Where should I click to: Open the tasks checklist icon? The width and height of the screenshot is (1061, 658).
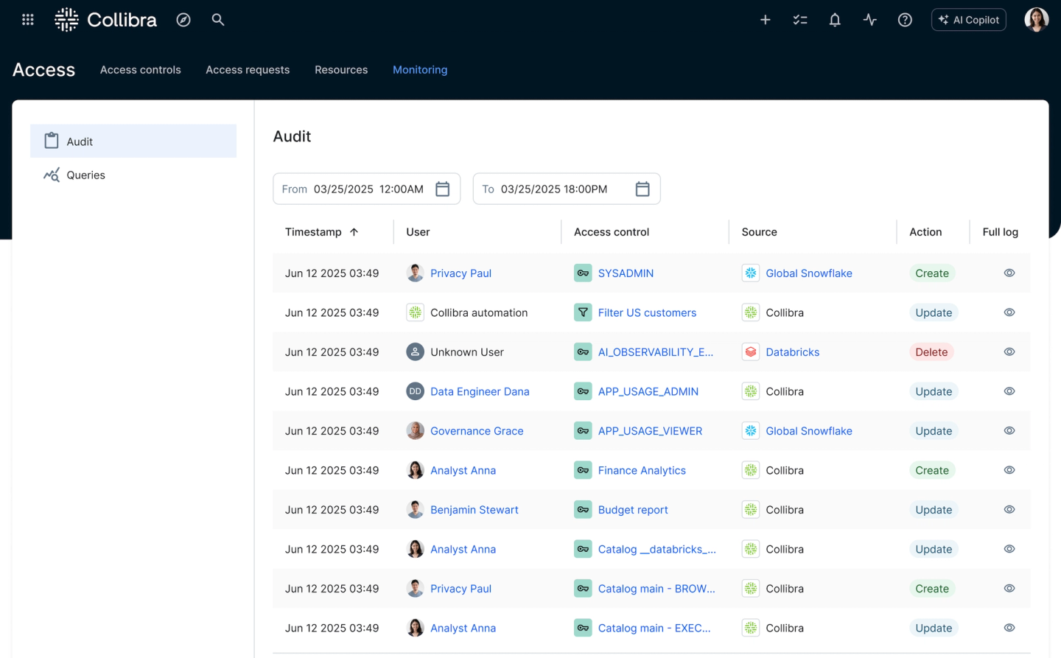(x=800, y=20)
